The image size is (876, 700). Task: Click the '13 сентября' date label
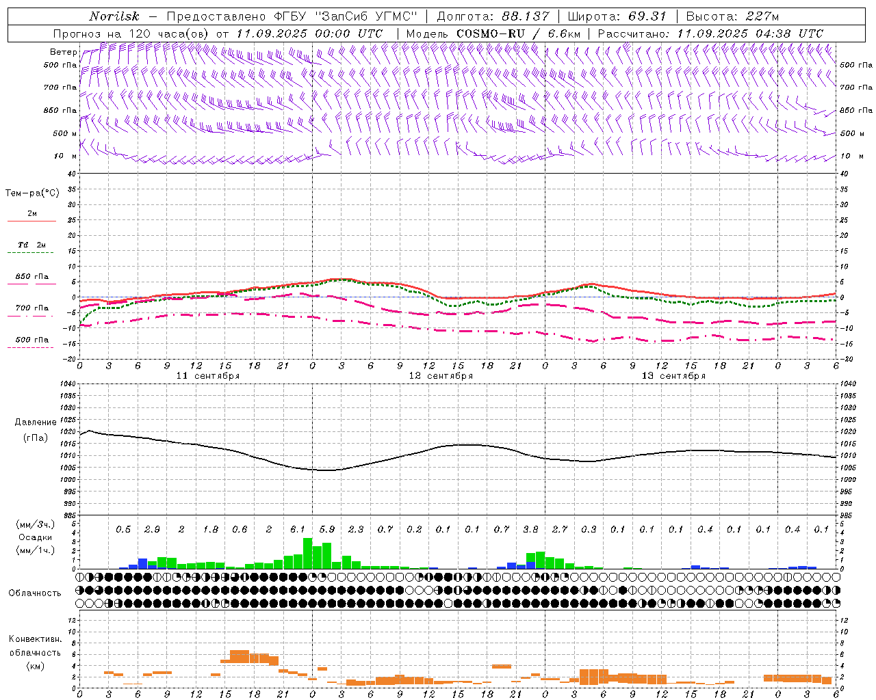tap(673, 376)
